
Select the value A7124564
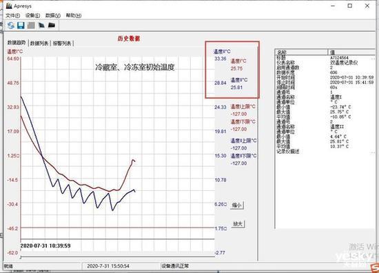click(339, 58)
